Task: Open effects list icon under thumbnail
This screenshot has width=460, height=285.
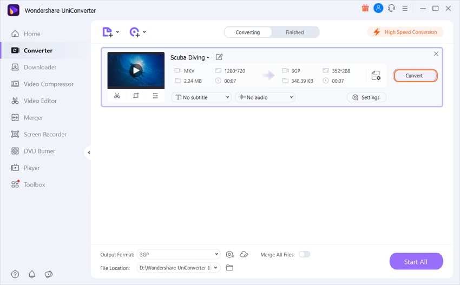Action: tap(155, 96)
